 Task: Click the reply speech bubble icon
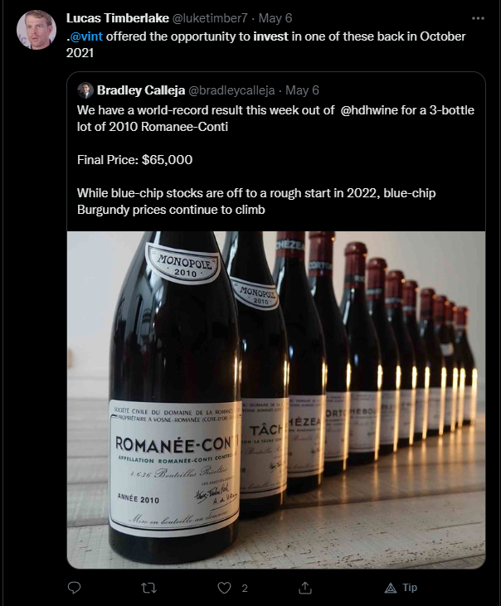(x=75, y=588)
